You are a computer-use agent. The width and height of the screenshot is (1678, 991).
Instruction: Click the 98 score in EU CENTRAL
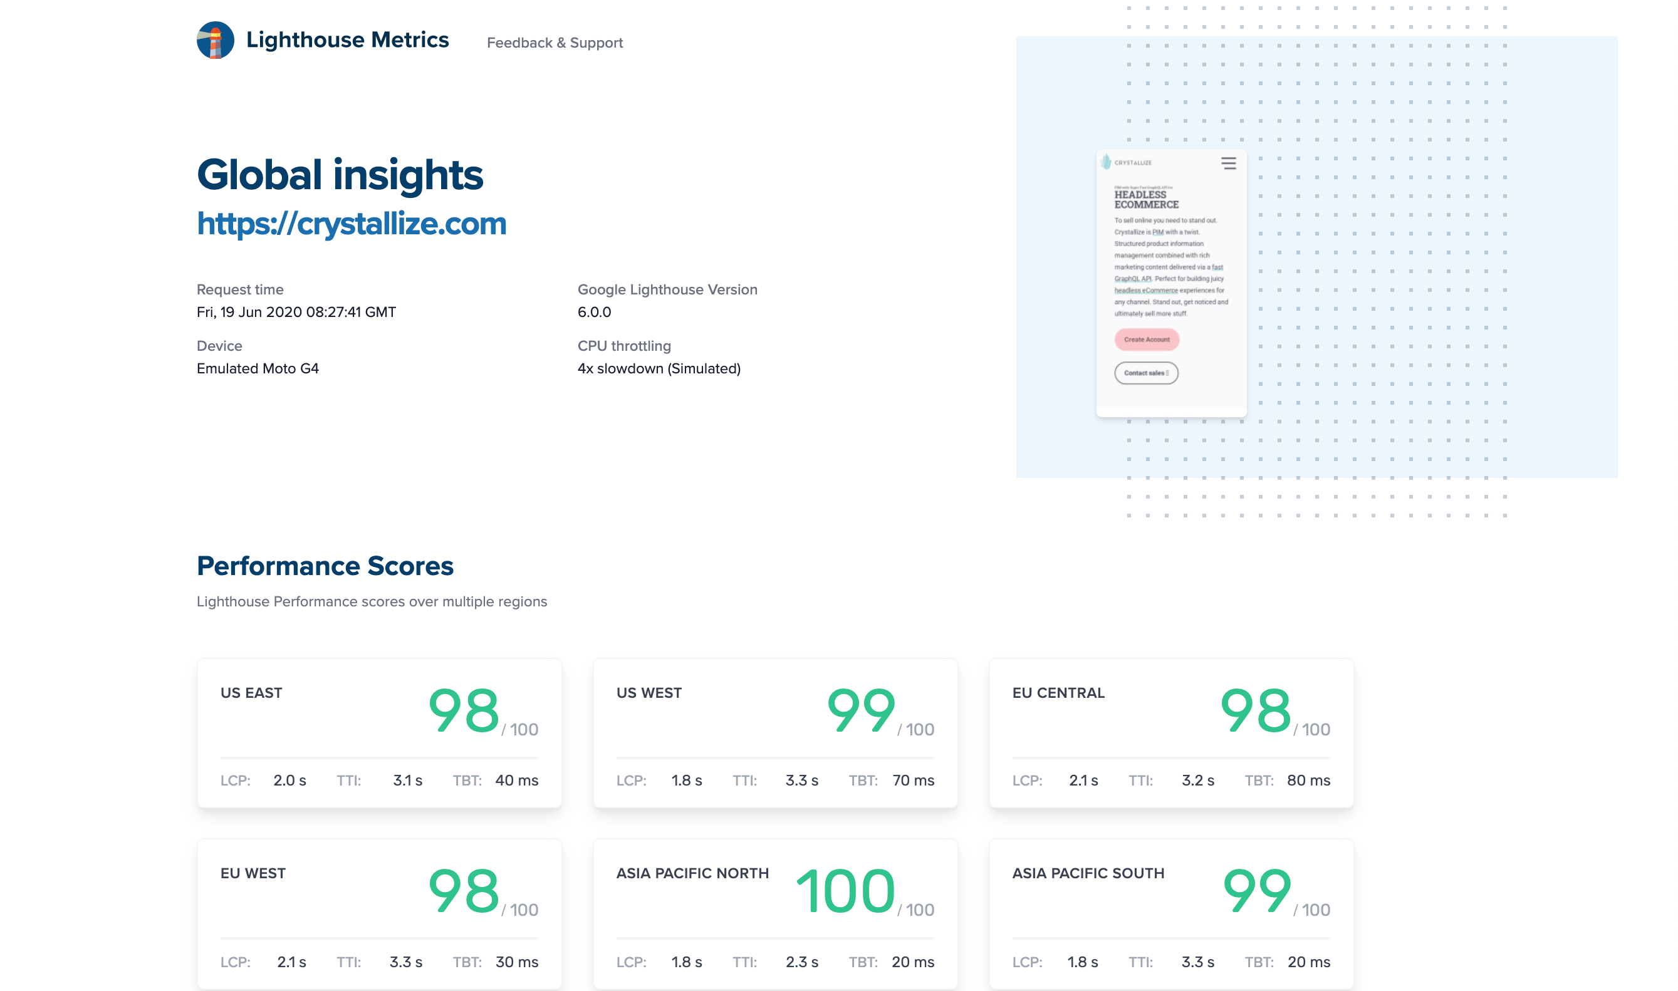coord(1255,710)
